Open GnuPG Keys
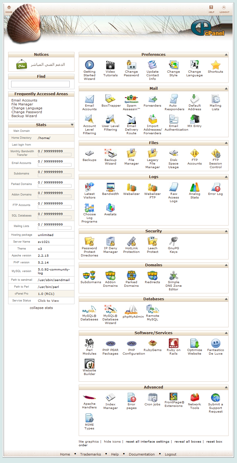Image resolution: width=237 pixels, height=463 pixels. tap(174, 241)
